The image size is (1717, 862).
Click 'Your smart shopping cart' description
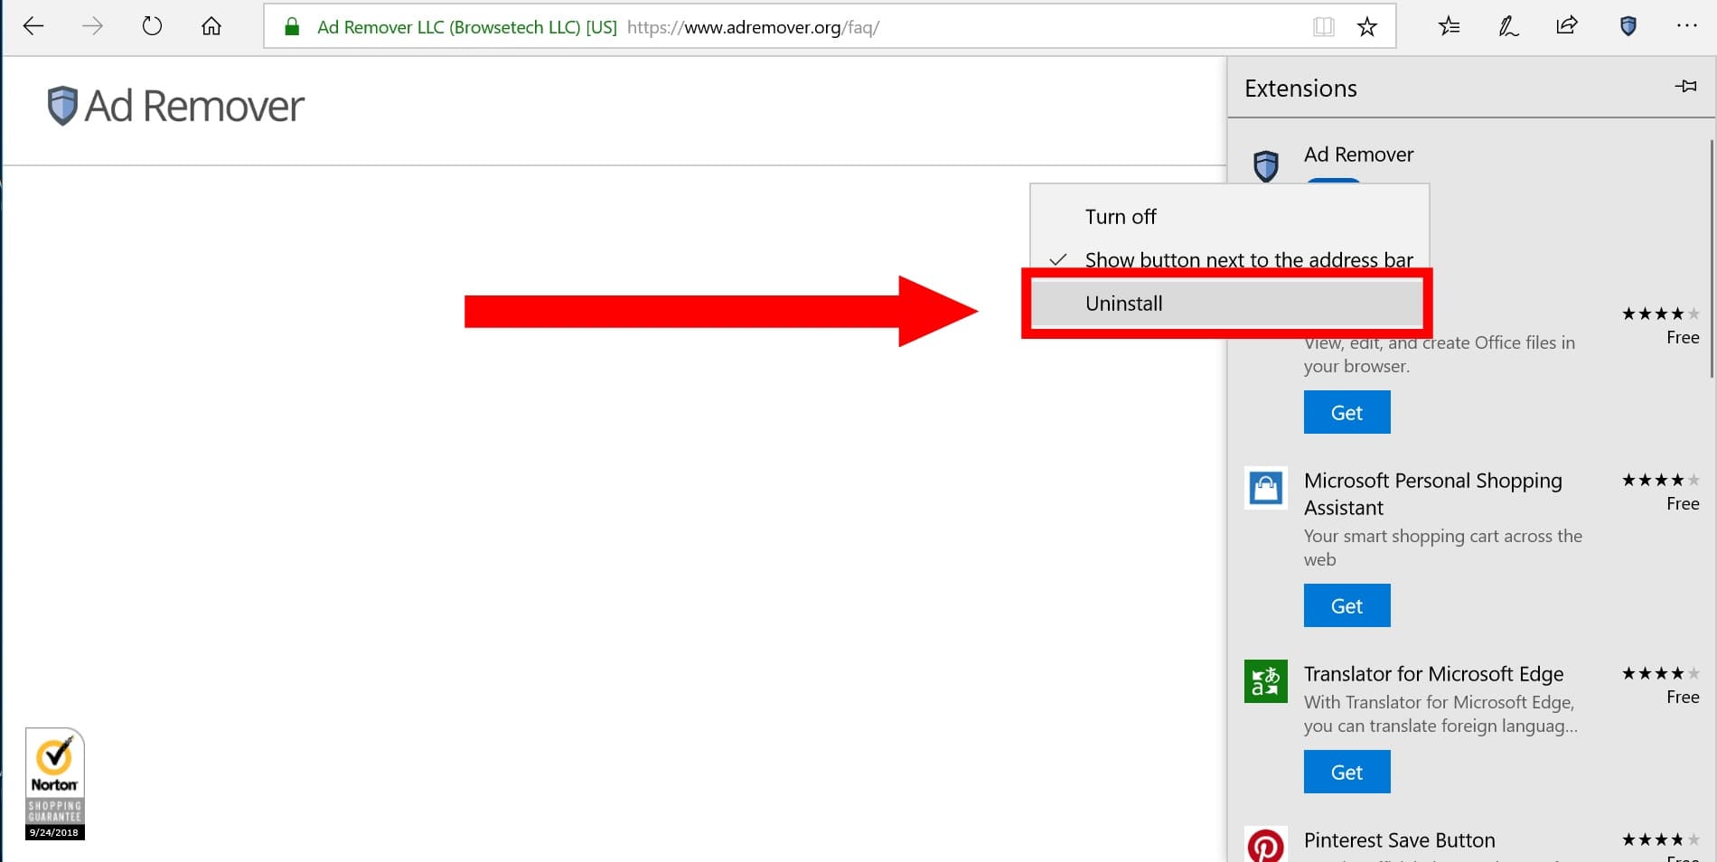coord(1442,548)
